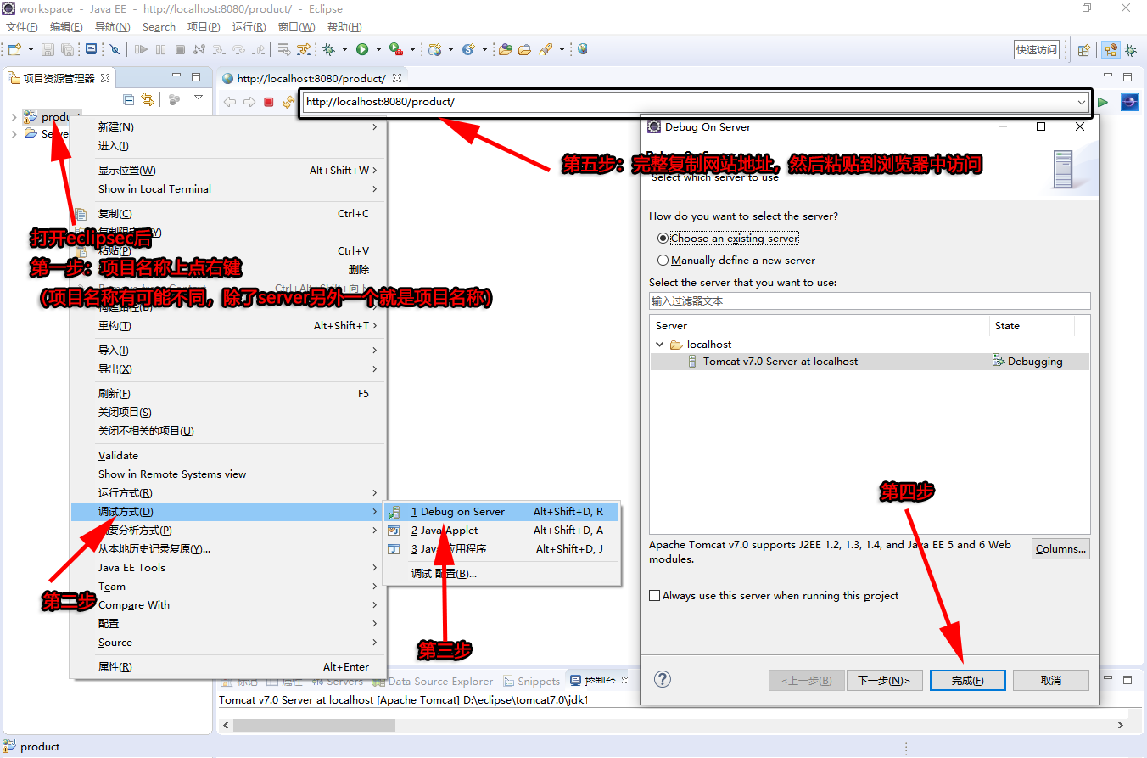Image resolution: width=1147 pixels, height=758 pixels.
Task: Open the Run button dropdown arrow
Action: tap(378, 49)
